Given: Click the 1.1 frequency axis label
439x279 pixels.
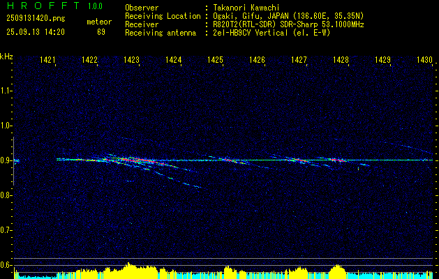Looking at the screenshot, I should tap(5, 91).
